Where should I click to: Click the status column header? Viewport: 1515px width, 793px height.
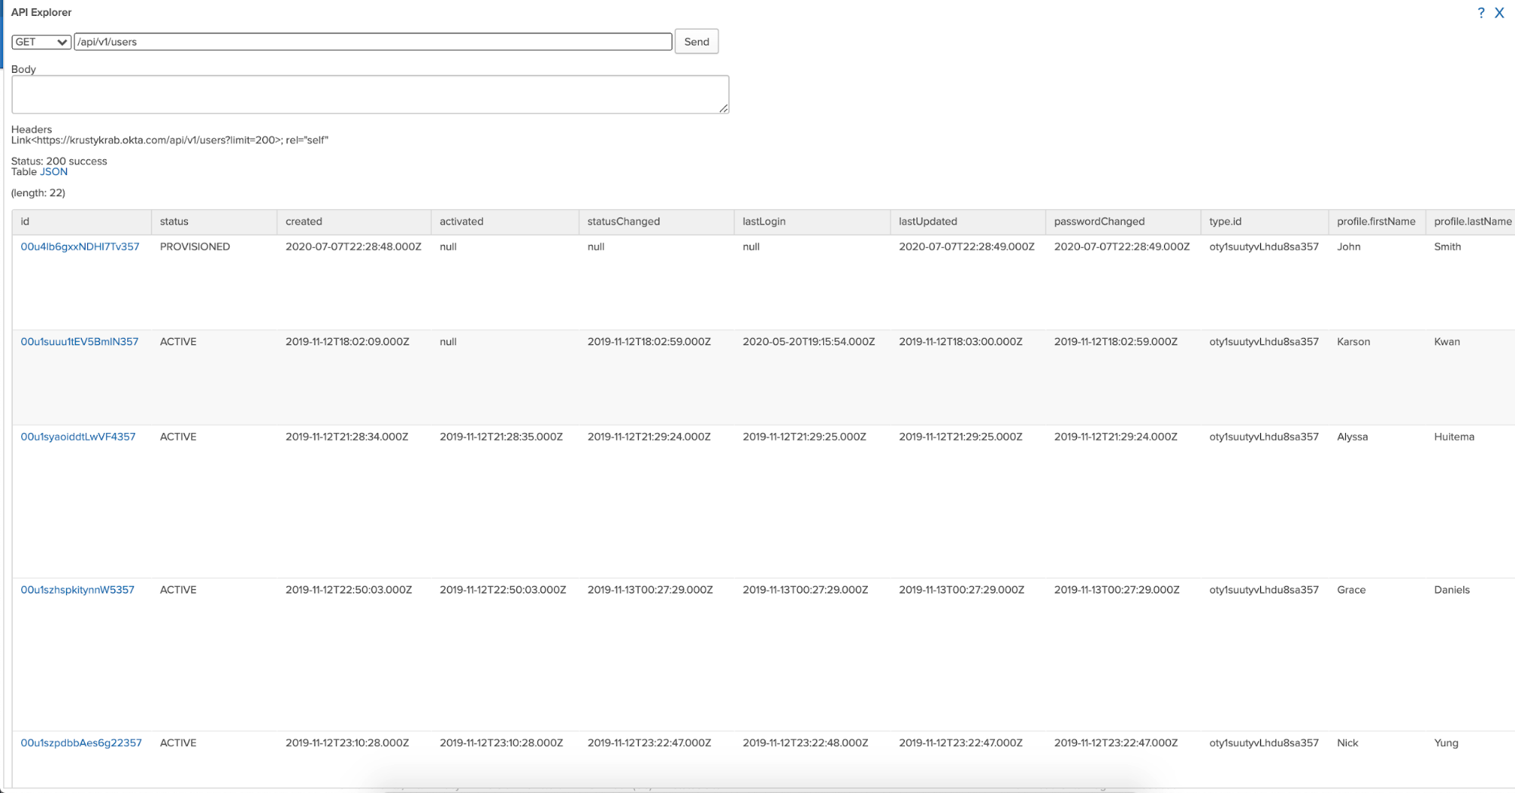click(174, 221)
